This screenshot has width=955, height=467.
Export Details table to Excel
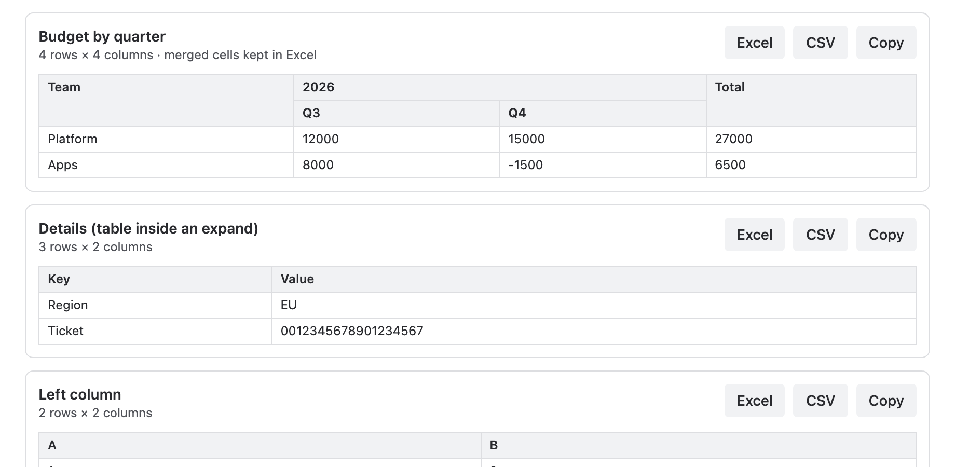(754, 235)
